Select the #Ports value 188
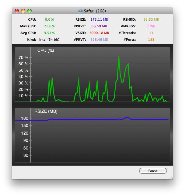The height and width of the screenshot is (196, 185). click(x=151, y=40)
